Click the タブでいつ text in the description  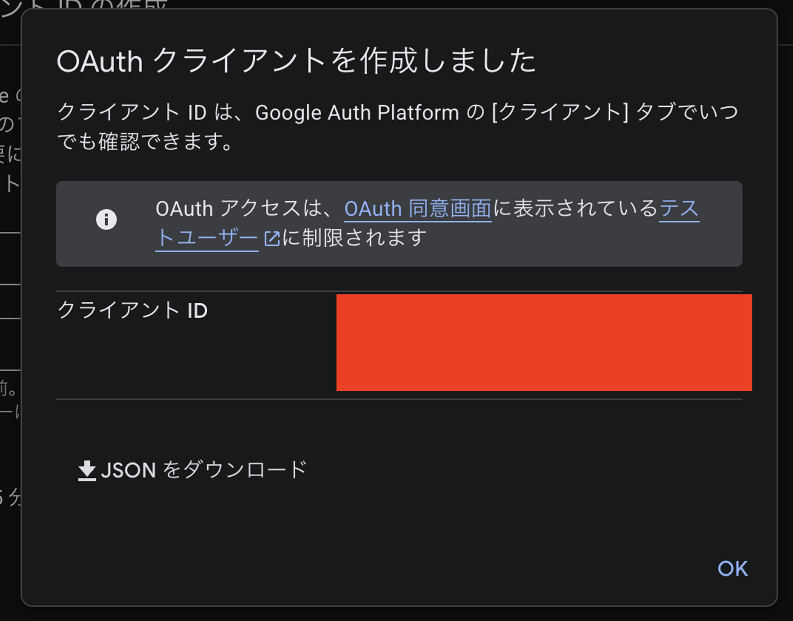687,113
